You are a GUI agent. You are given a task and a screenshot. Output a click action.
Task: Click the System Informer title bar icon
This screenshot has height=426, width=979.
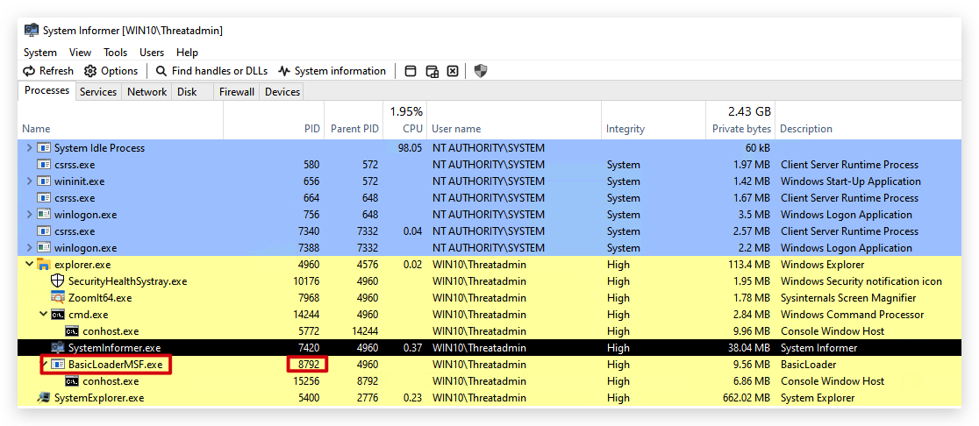click(31, 30)
